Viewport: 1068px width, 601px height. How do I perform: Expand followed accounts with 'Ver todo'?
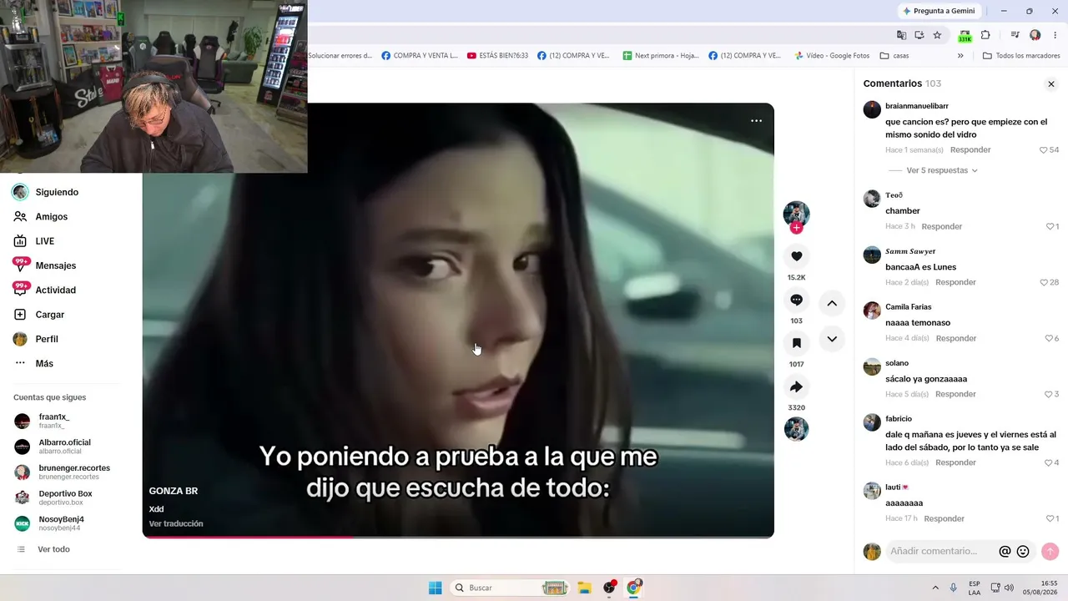[53, 549]
